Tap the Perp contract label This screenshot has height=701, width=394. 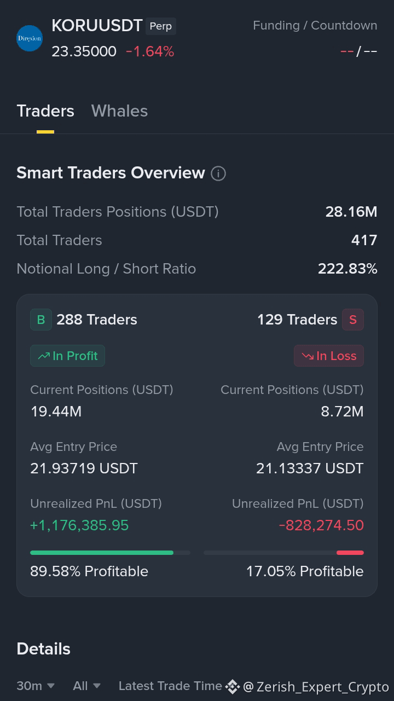click(161, 26)
